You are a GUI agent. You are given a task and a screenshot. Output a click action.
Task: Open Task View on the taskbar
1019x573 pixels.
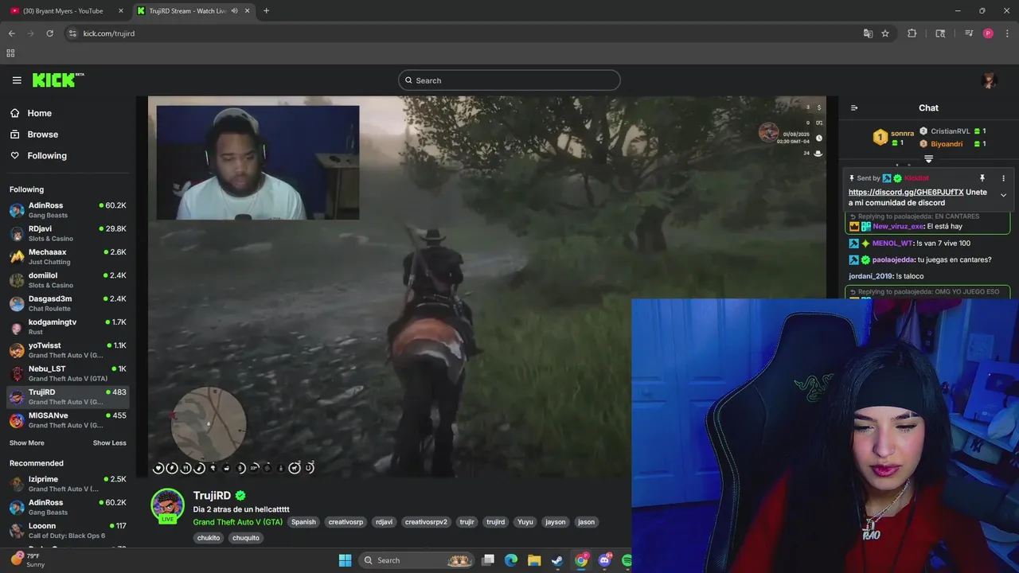pos(488,560)
